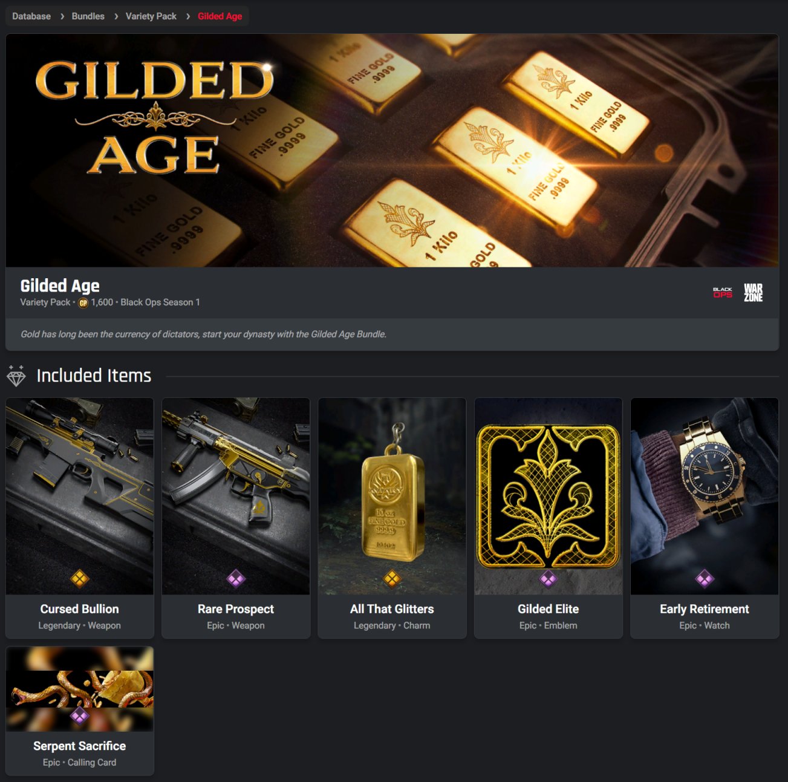View the All That Glitters charm
This screenshot has height=782, width=788.
click(392, 518)
